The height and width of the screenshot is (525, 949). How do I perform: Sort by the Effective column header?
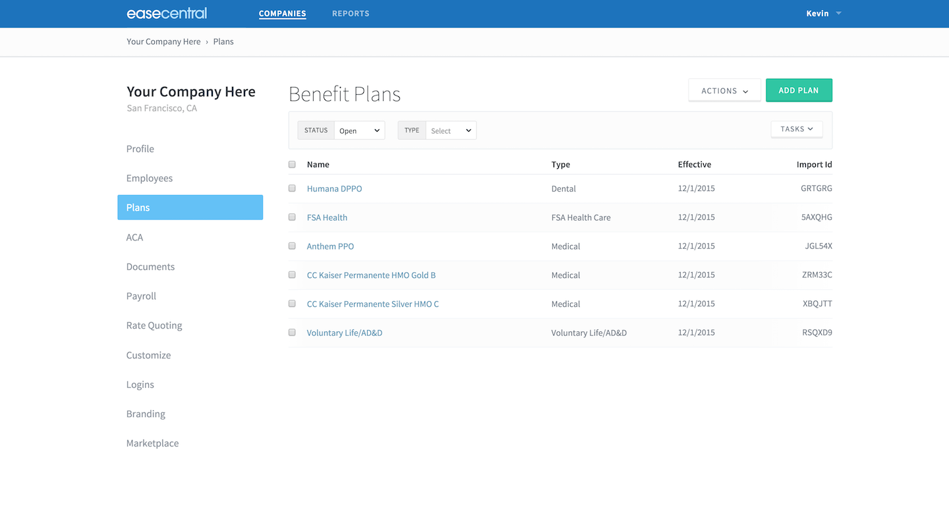694,165
